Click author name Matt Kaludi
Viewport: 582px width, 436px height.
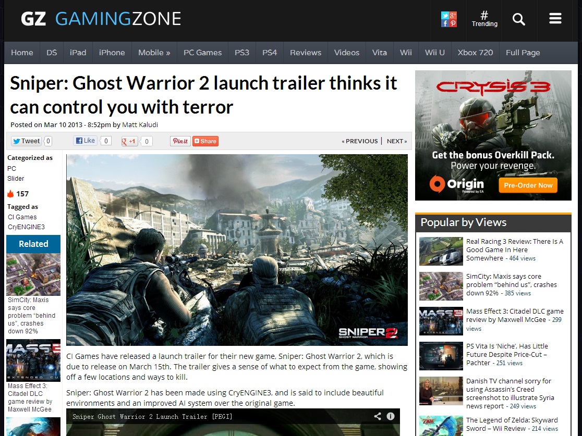coord(140,125)
